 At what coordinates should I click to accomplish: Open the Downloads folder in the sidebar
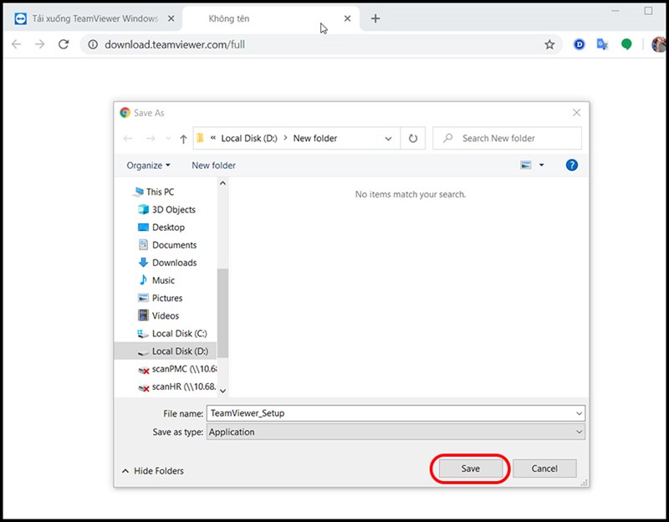point(174,263)
